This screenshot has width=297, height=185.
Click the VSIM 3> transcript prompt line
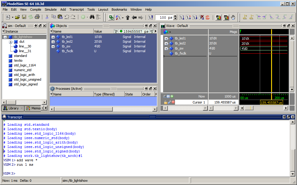tap(9, 173)
